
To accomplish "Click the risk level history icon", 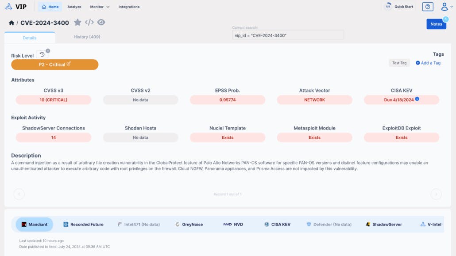I will (42, 54).
